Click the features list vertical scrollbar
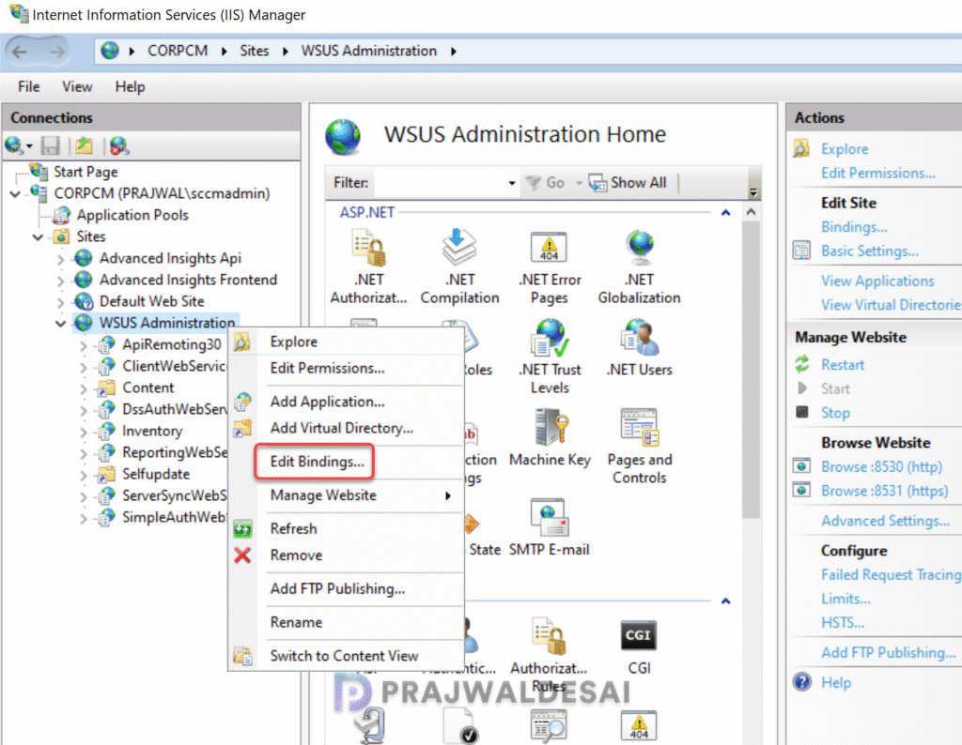This screenshot has width=962, height=745. click(751, 370)
